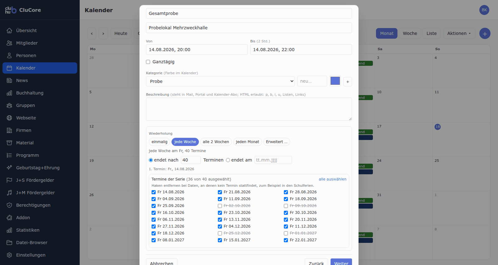498x265 pixels.
Task: Open the Addon puzzle piece icon
Action: point(9,218)
